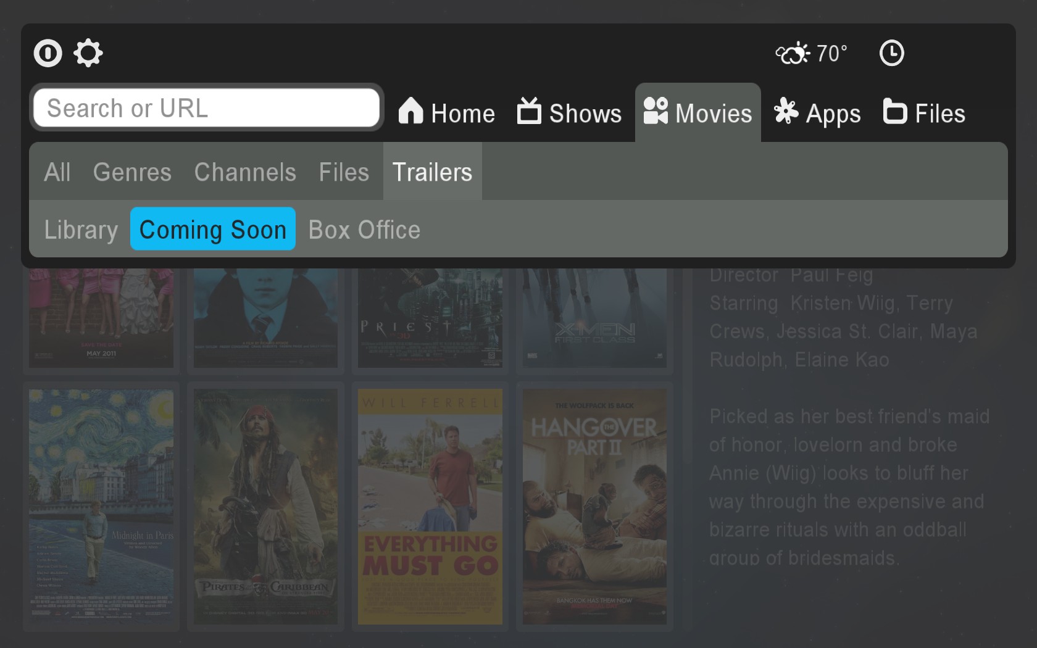Click the Hangover Part II poster
The height and width of the screenshot is (648, 1037).
[594, 506]
